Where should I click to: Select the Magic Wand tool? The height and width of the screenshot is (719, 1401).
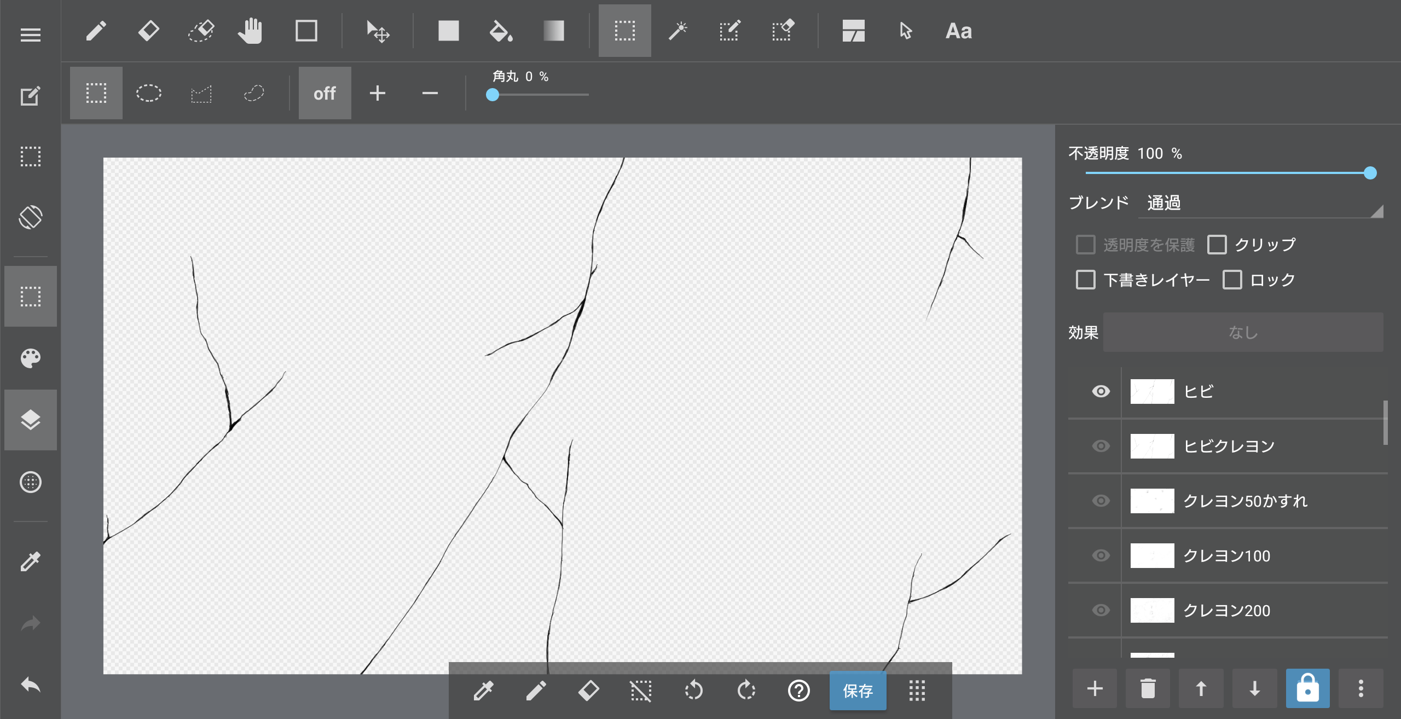click(678, 31)
